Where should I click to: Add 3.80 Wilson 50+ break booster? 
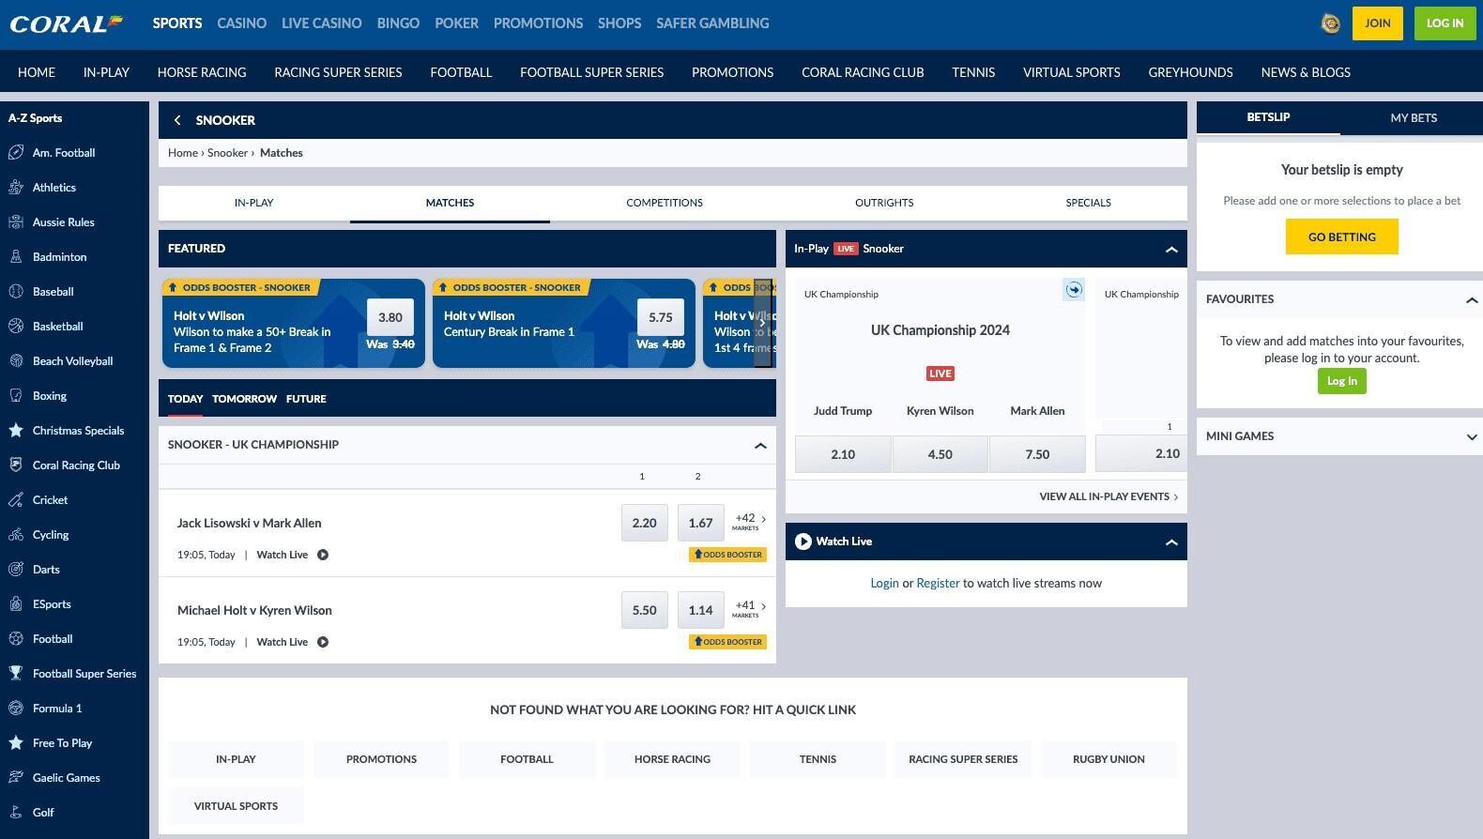pos(390,317)
